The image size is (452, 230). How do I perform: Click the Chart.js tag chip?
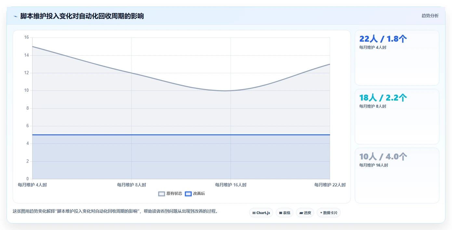tap(261, 213)
